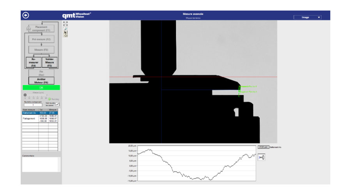The height and width of the screenshot is (195, 351).
Task: Select the magnifier zoom tool
Action: pos(65,29)
